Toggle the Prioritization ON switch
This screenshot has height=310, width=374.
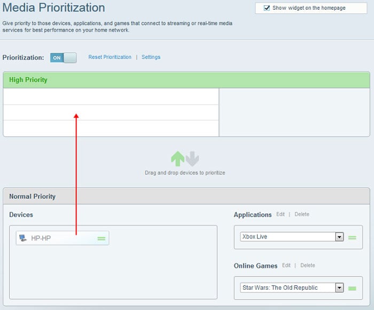(x=64, y=58)
